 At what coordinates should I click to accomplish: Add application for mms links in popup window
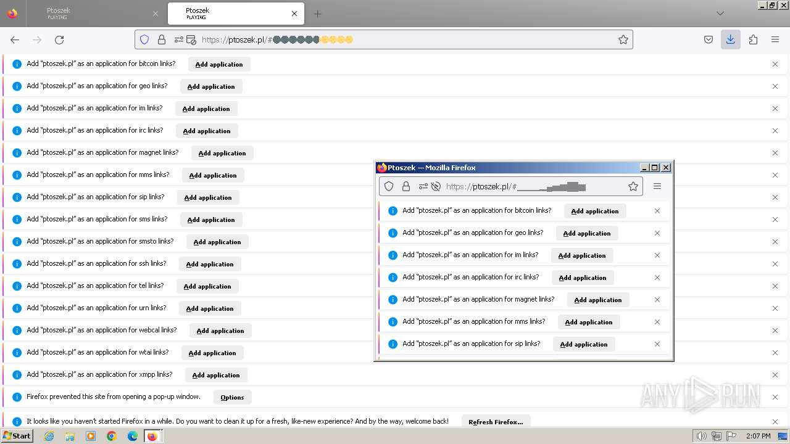[589, 322]
